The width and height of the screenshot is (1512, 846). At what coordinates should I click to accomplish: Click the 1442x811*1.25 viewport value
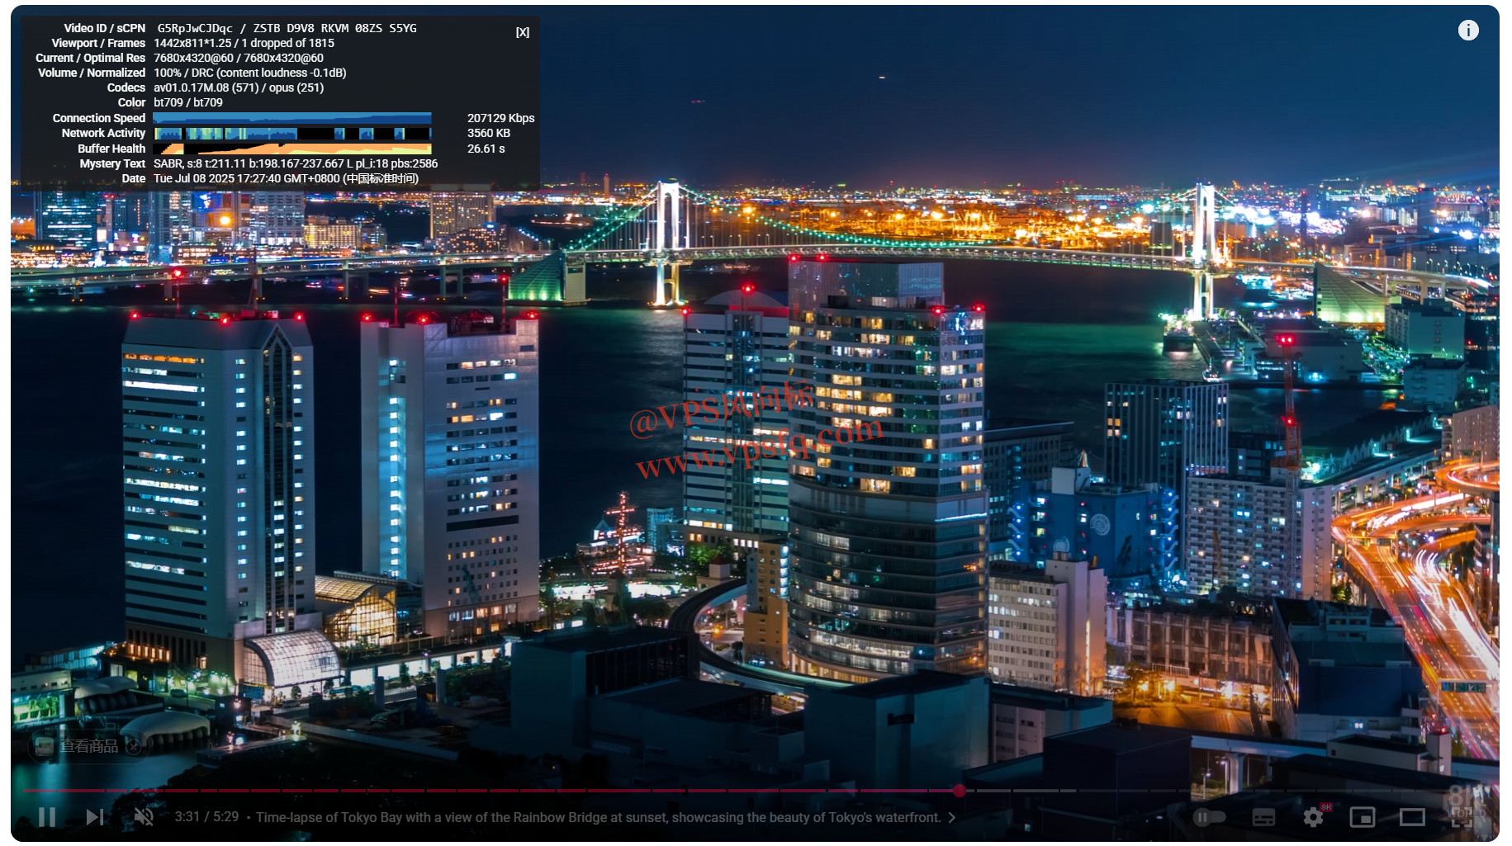point(192,43)
